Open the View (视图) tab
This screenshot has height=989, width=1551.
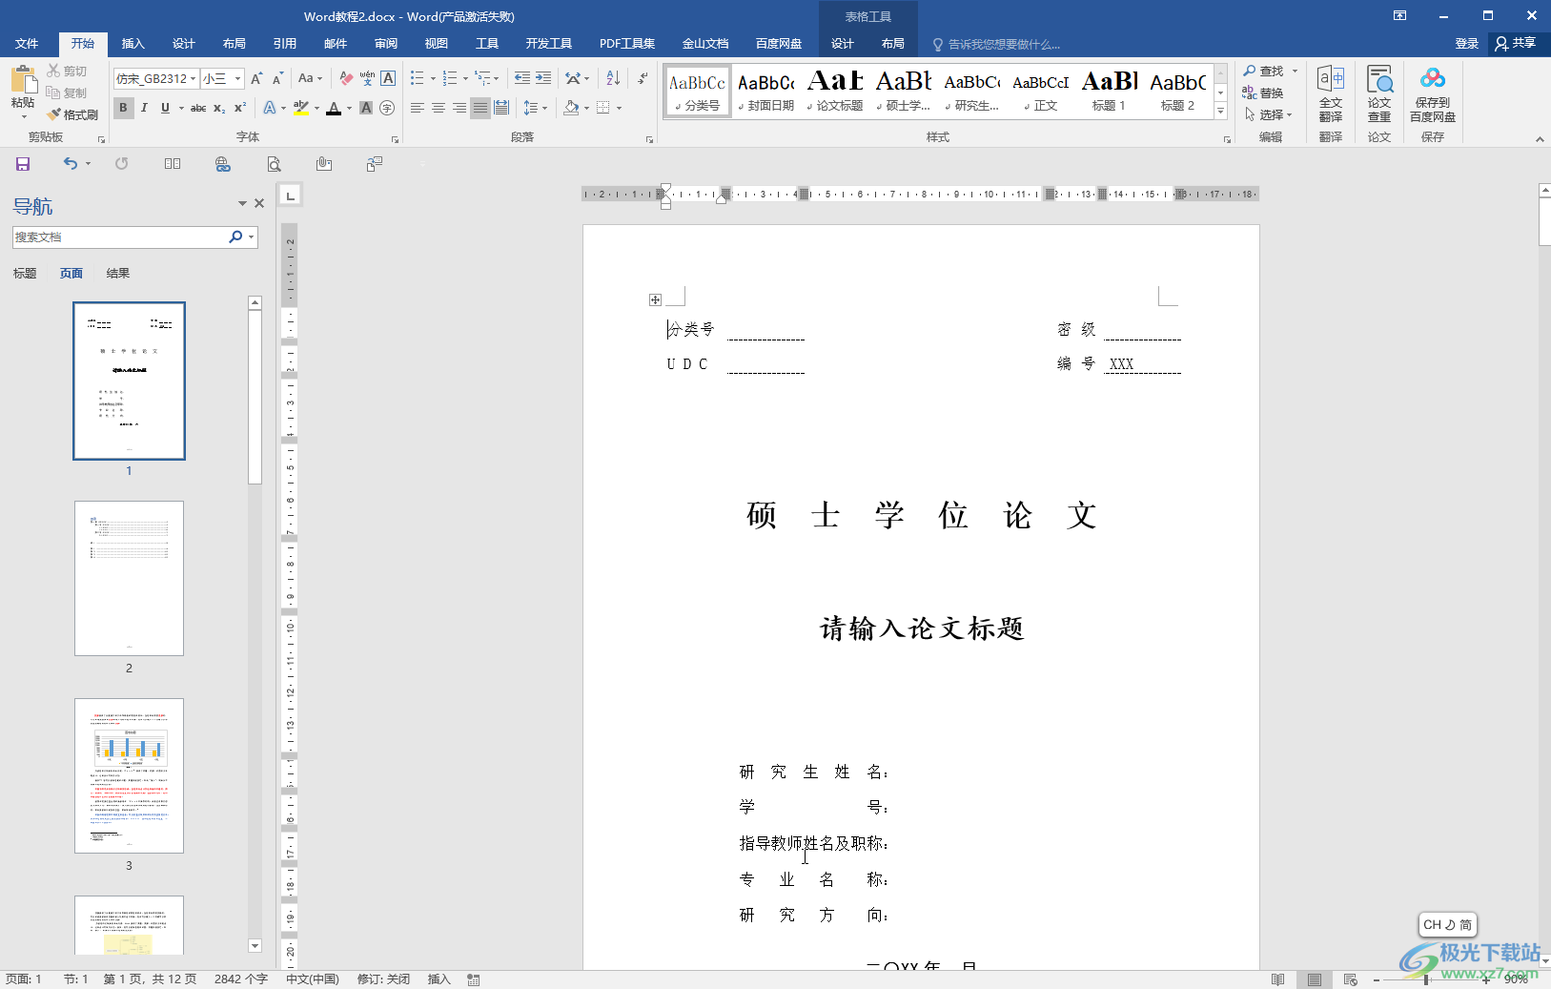point(437,44)
